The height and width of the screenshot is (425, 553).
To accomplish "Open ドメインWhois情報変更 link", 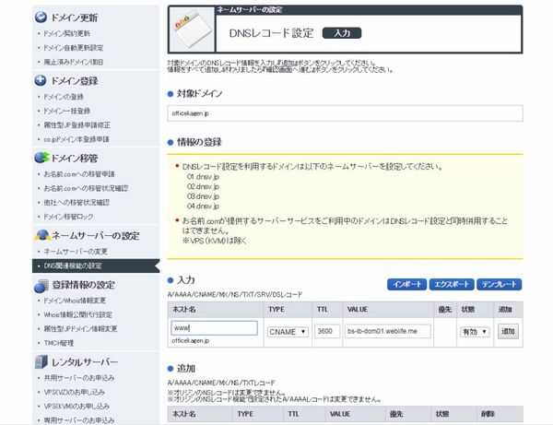I will pyautogui.click(x=75, y=301).
